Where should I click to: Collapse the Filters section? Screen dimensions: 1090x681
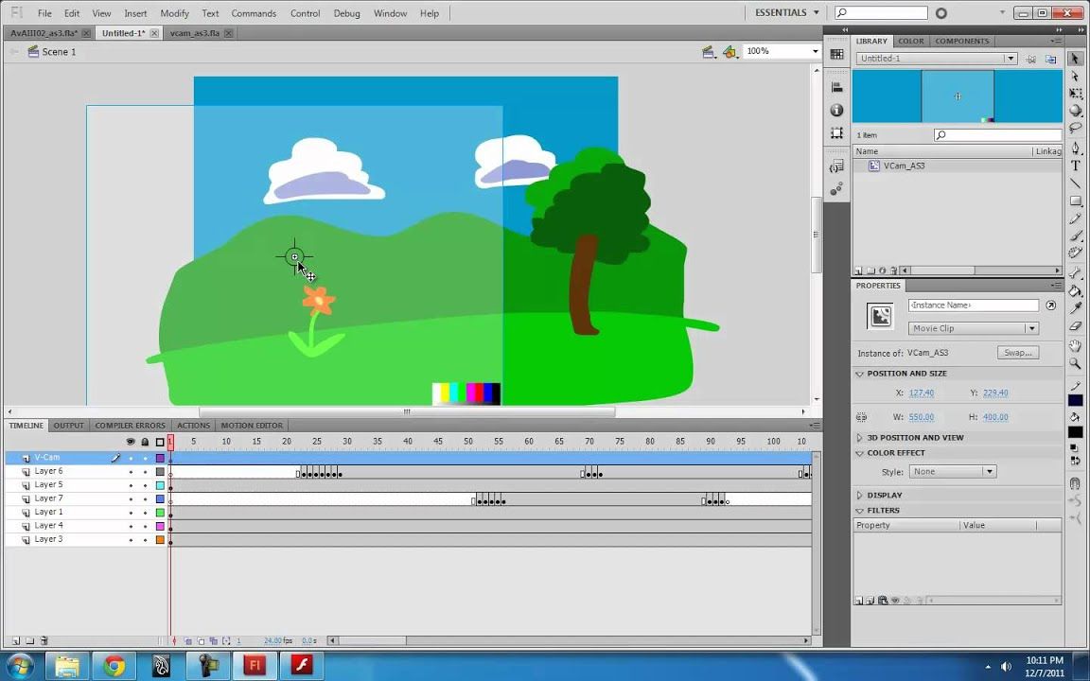coord(859,511)
